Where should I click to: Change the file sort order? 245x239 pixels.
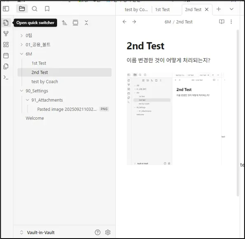64,23
